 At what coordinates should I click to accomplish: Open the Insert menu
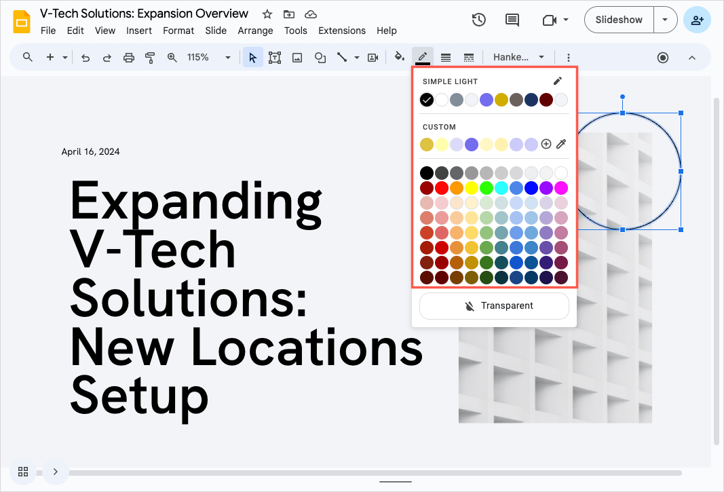tap(139, 31)
